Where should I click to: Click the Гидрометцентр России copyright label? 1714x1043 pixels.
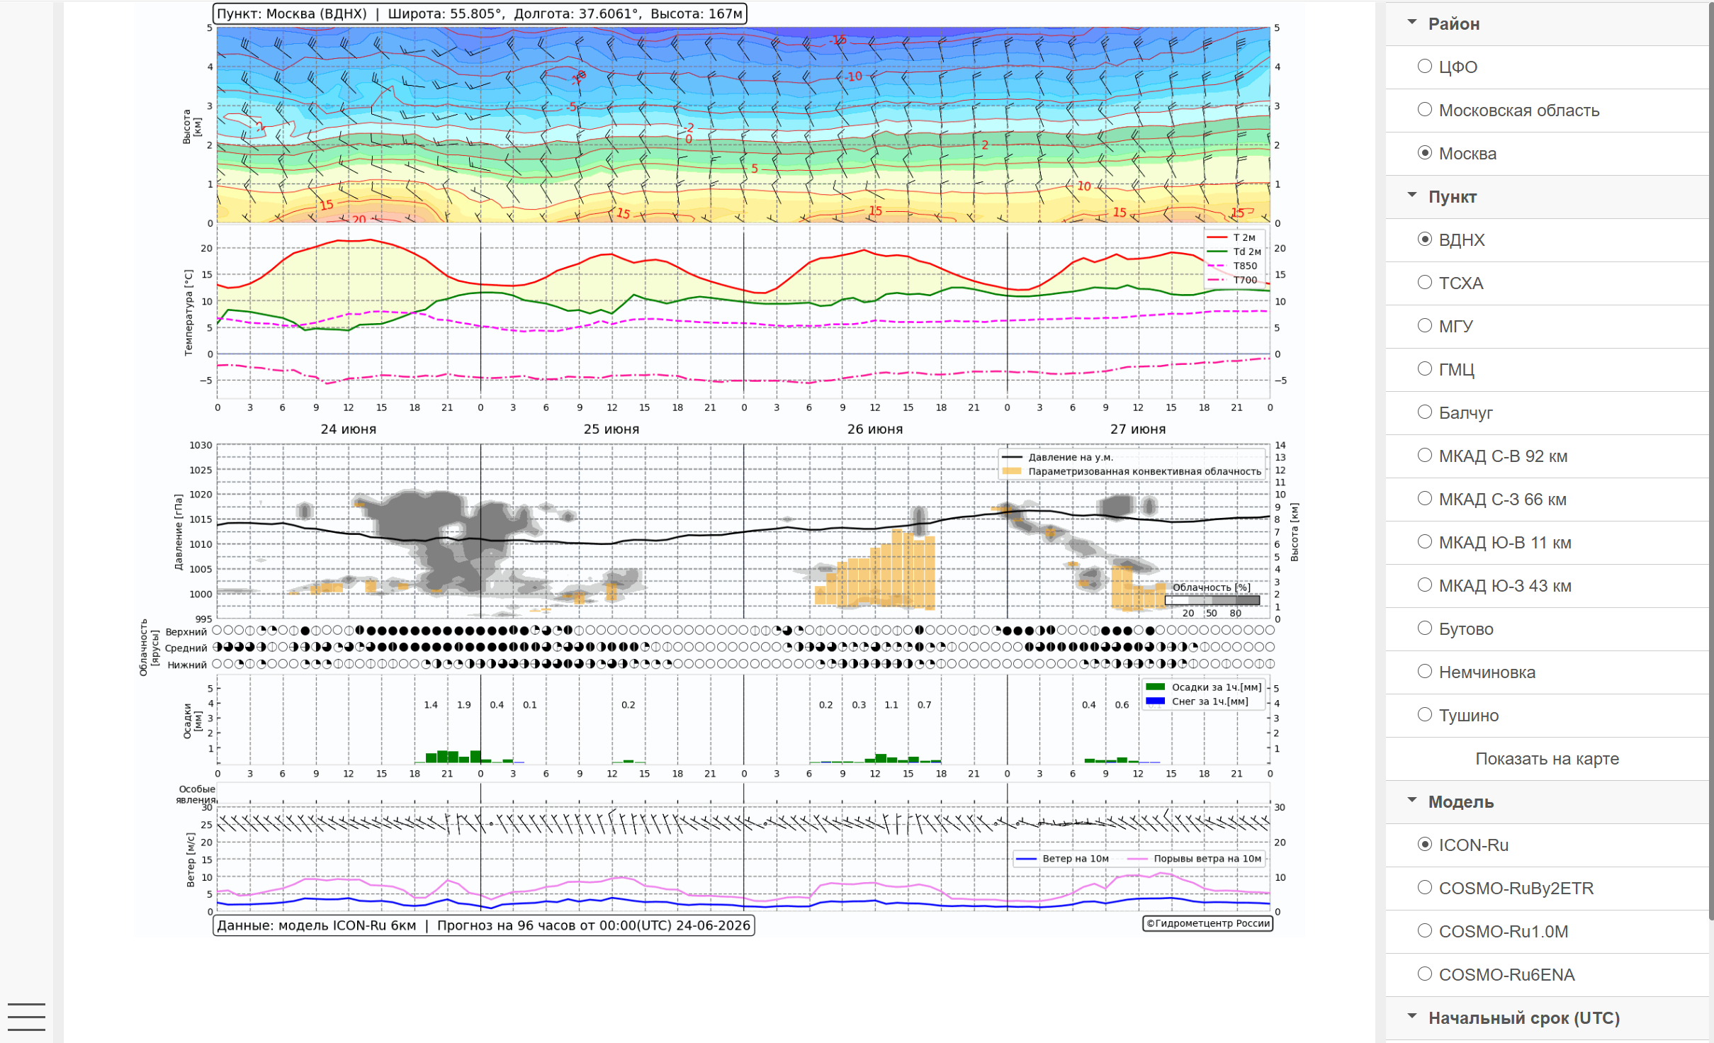pos(1207,923)
